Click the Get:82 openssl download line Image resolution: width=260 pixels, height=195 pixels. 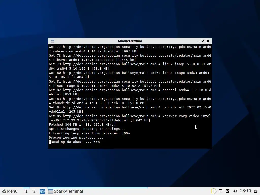[130, 92]
